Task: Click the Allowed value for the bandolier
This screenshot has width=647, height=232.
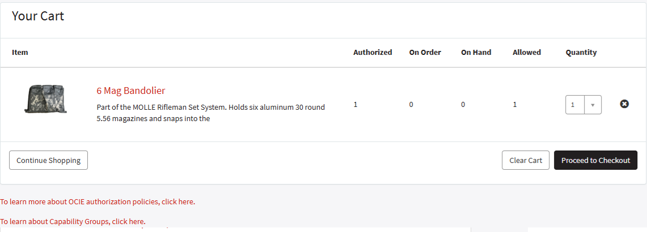Action: 515,104
